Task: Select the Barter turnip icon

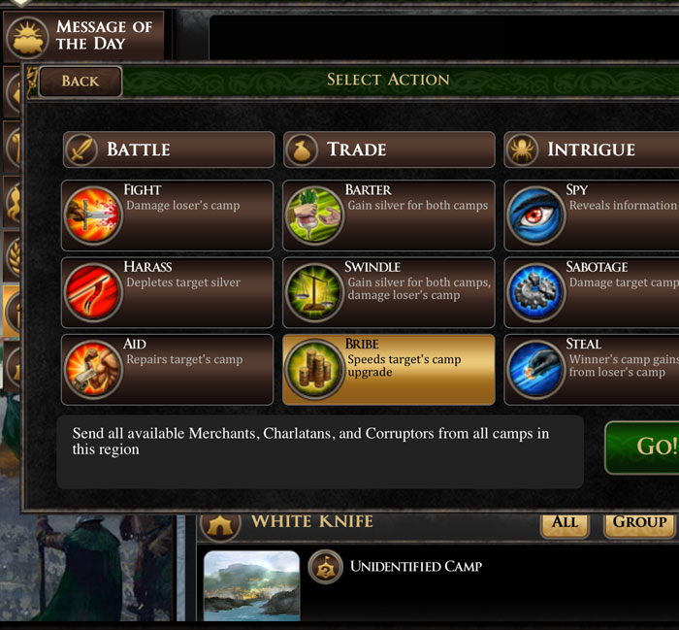Action: 314,215
